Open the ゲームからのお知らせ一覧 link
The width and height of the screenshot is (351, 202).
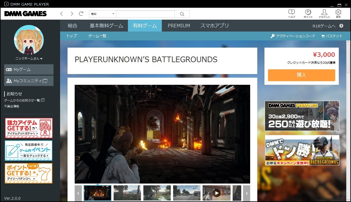click(22, 100)
